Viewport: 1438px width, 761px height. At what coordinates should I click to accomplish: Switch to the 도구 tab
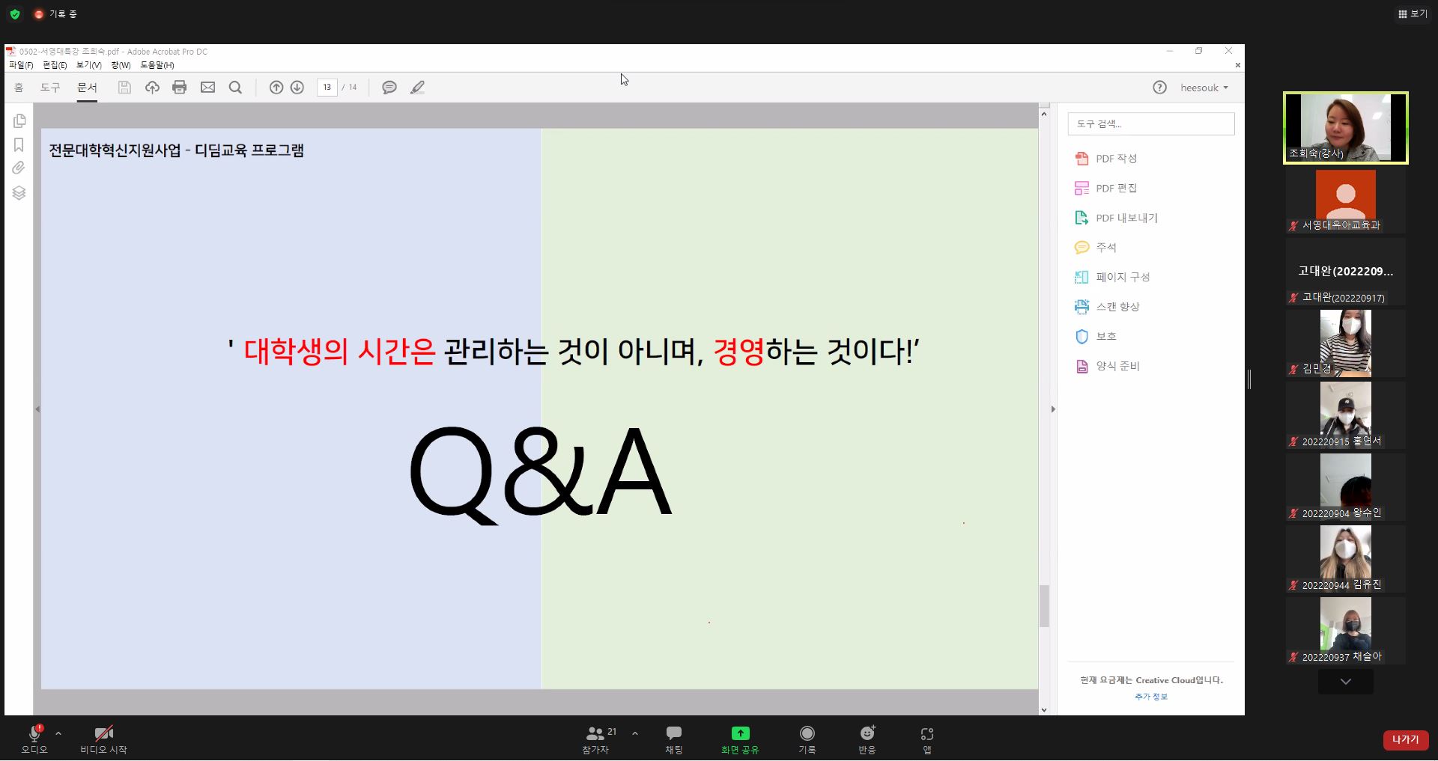[50, 88]
